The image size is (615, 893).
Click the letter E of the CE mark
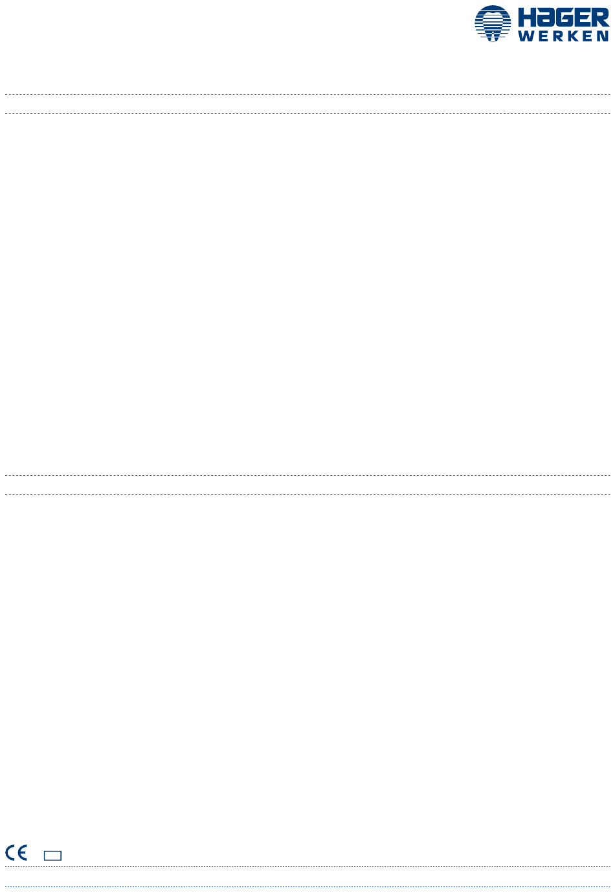pos(22,853)
